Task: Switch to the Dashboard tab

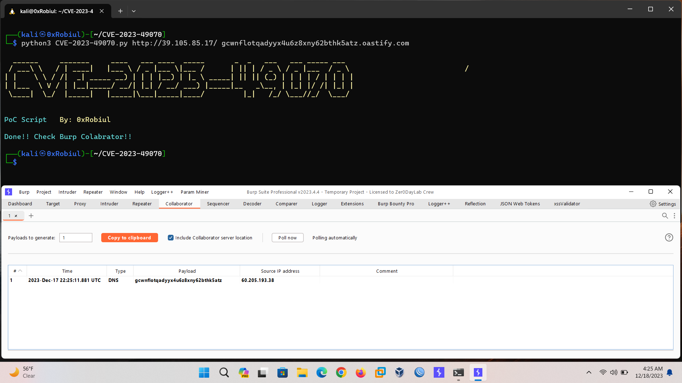Action: point(20,204)
